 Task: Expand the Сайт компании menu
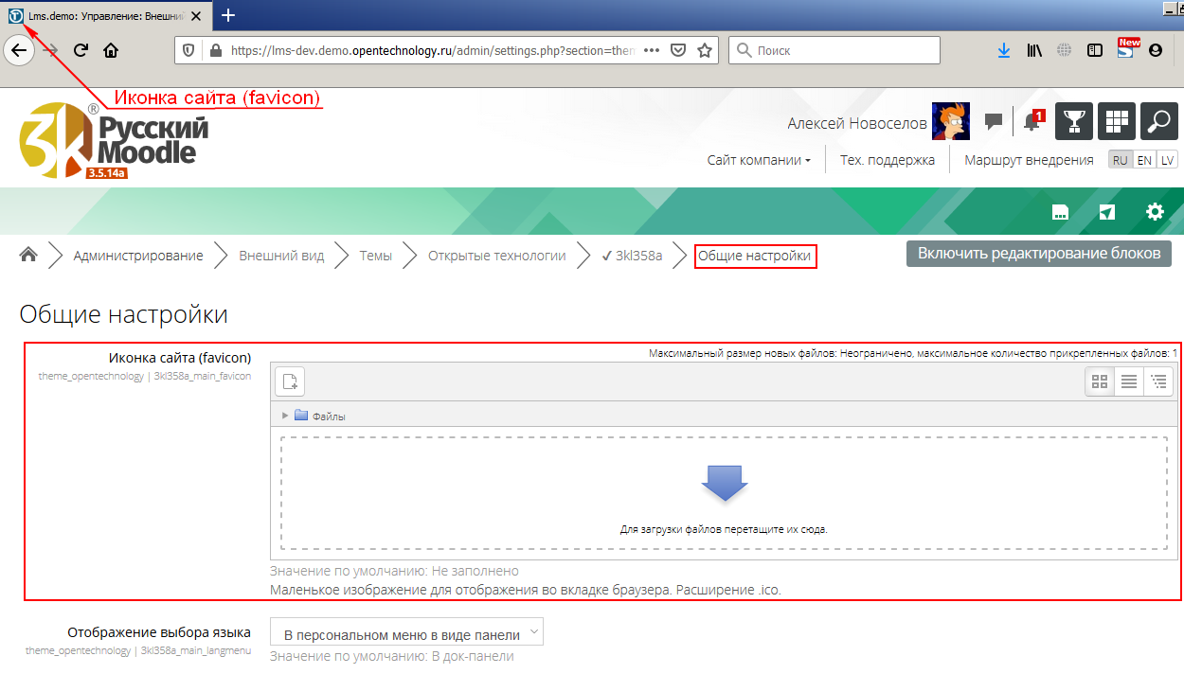coord(758,160)
